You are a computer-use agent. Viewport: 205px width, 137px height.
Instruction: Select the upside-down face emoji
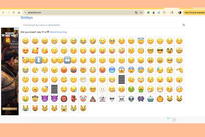160,41
